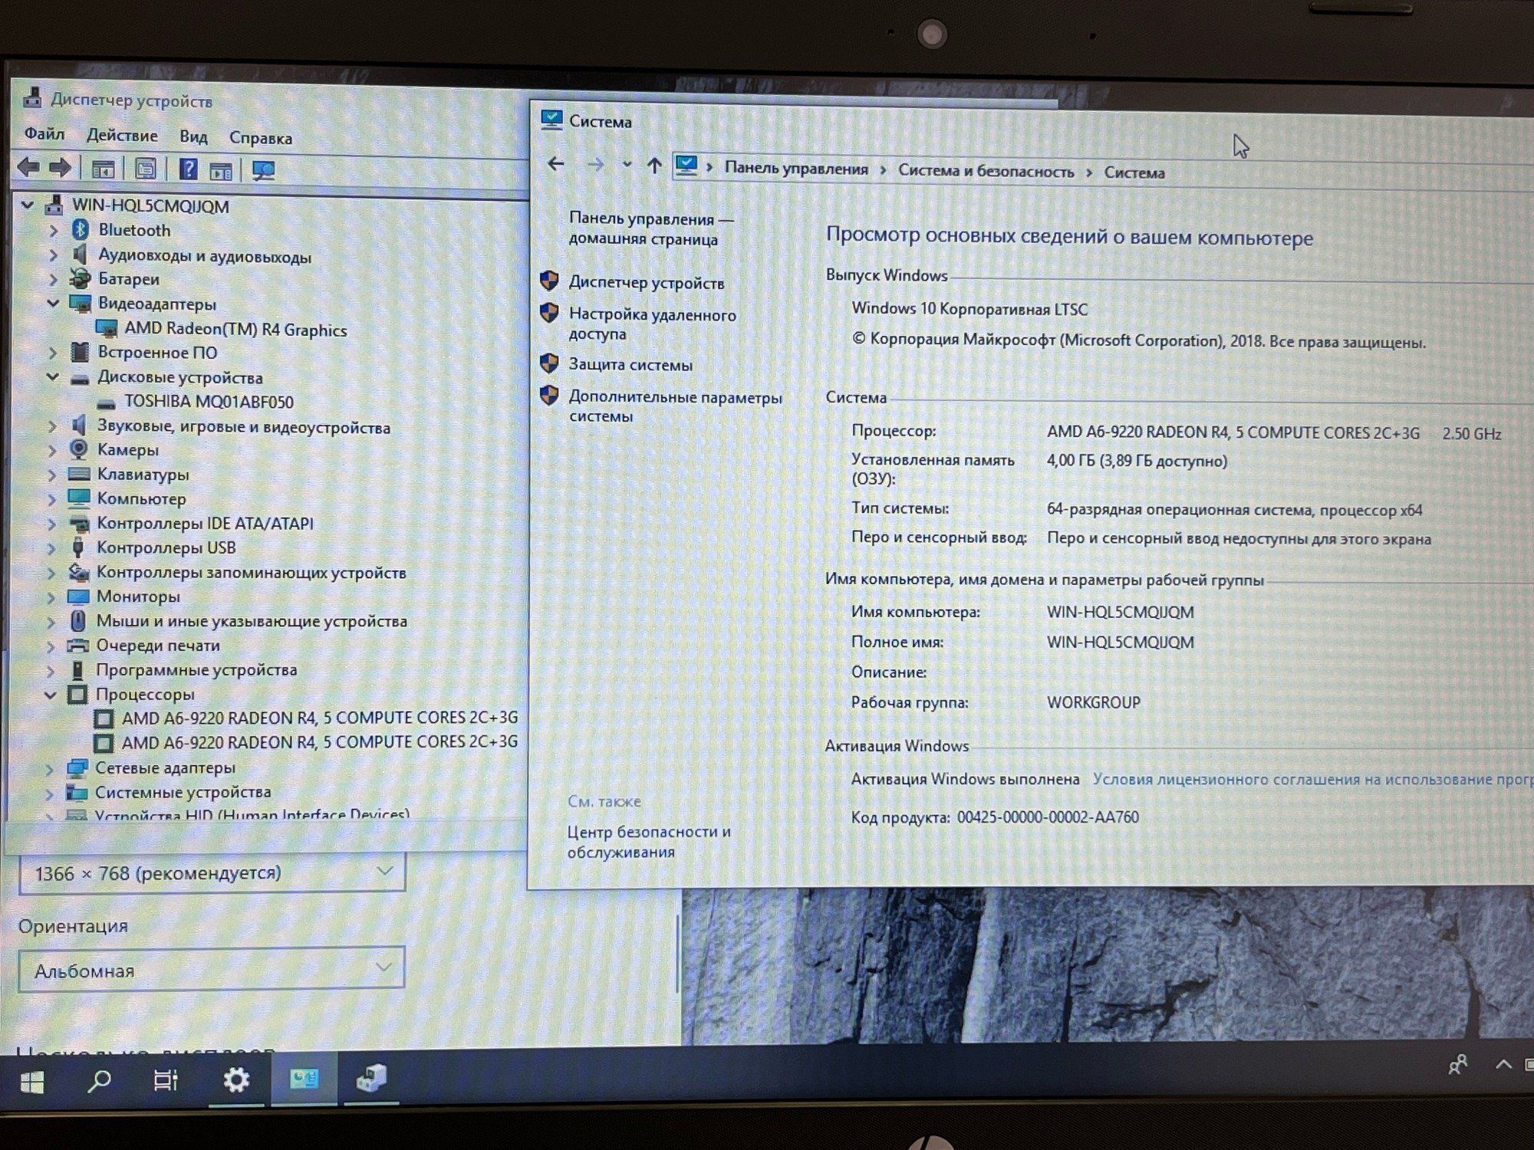Click show/hide console tree toolbar icon
The width and height of the screenshot is (1534, 1150).
103,169
